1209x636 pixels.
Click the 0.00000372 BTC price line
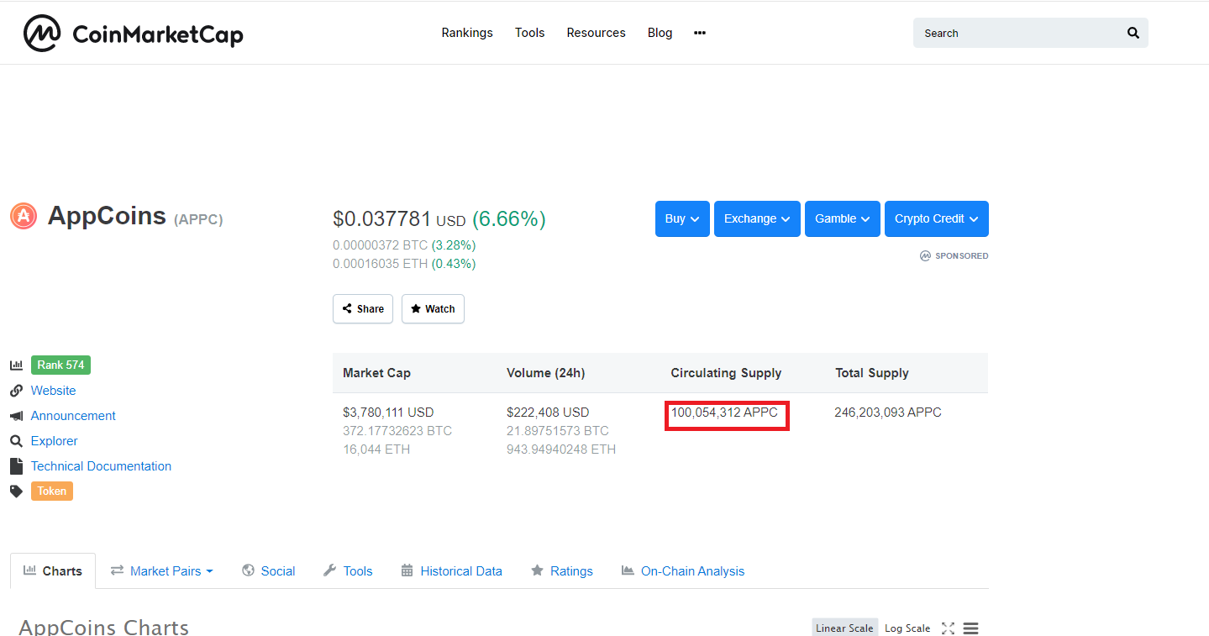pyautogui.click(x=404, y=245)
